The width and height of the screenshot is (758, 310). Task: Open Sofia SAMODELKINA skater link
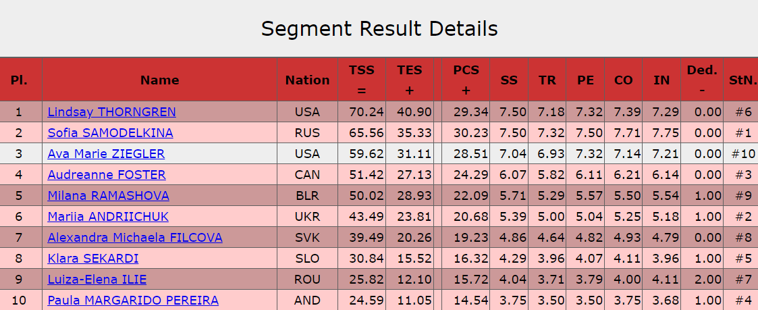coord(110,133)
